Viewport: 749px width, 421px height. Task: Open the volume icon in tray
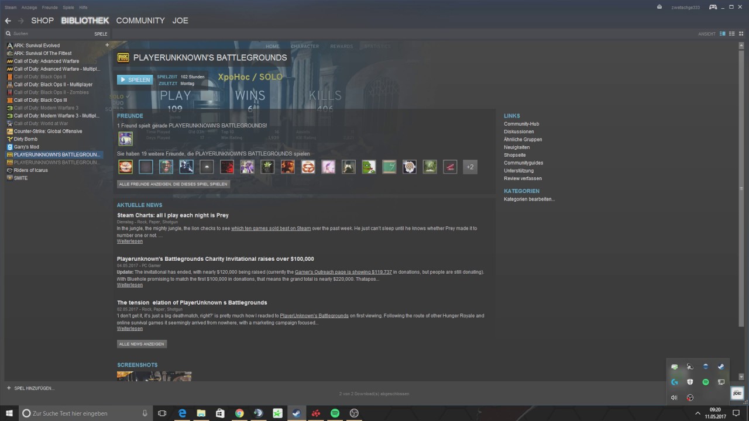[x=674, y=398]
